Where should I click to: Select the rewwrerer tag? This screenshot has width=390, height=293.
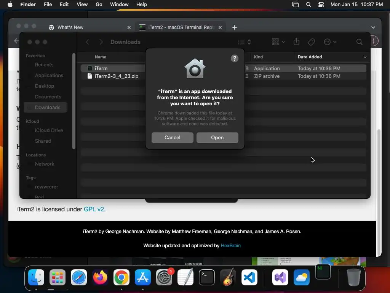point(46,187)
